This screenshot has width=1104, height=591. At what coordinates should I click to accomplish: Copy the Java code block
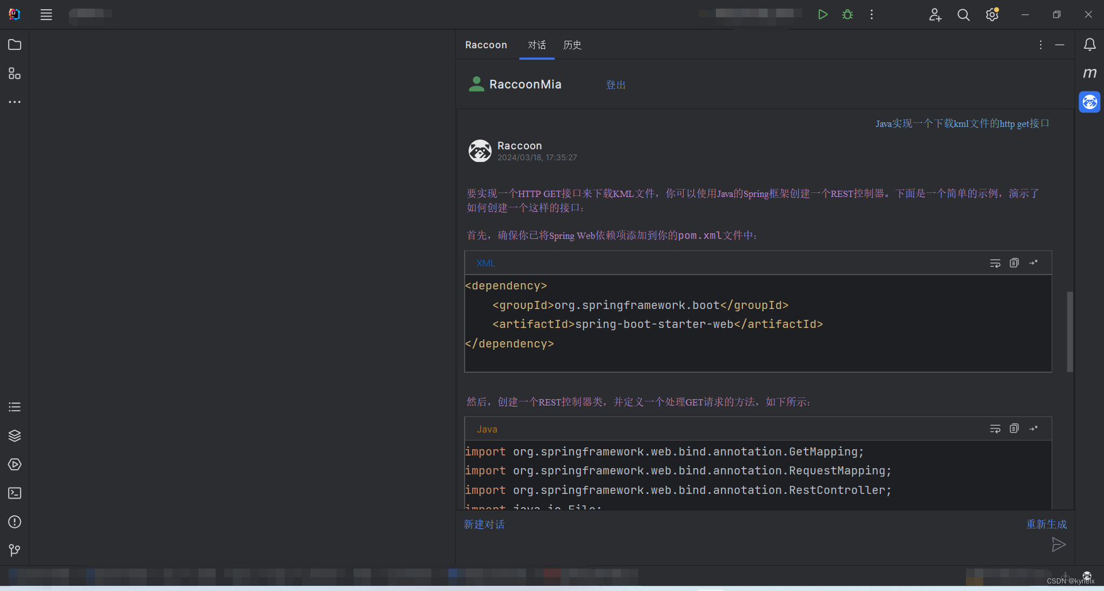[1014, 429]
